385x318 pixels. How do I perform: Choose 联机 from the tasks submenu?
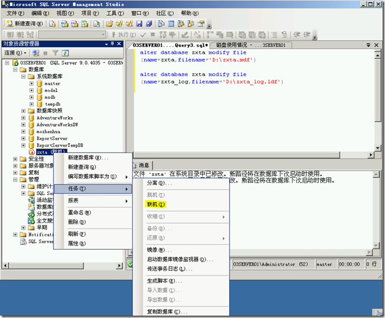[155, 204]
